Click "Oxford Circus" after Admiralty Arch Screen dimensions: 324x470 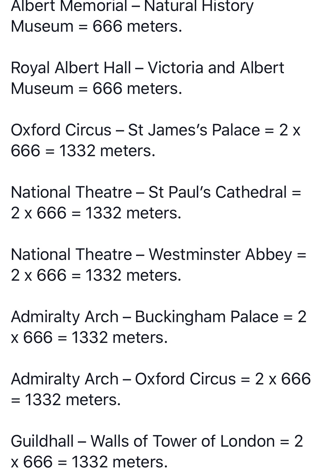[x=185, y=379]
